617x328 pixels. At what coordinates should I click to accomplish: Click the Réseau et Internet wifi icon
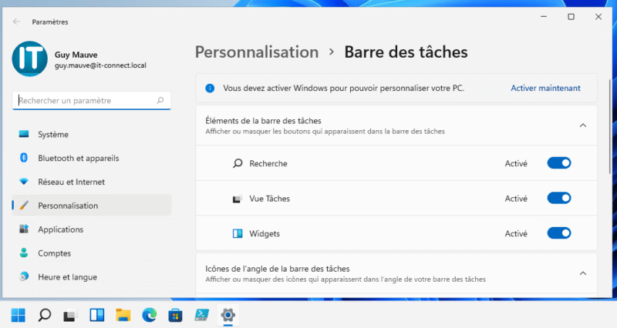(24, 182)
